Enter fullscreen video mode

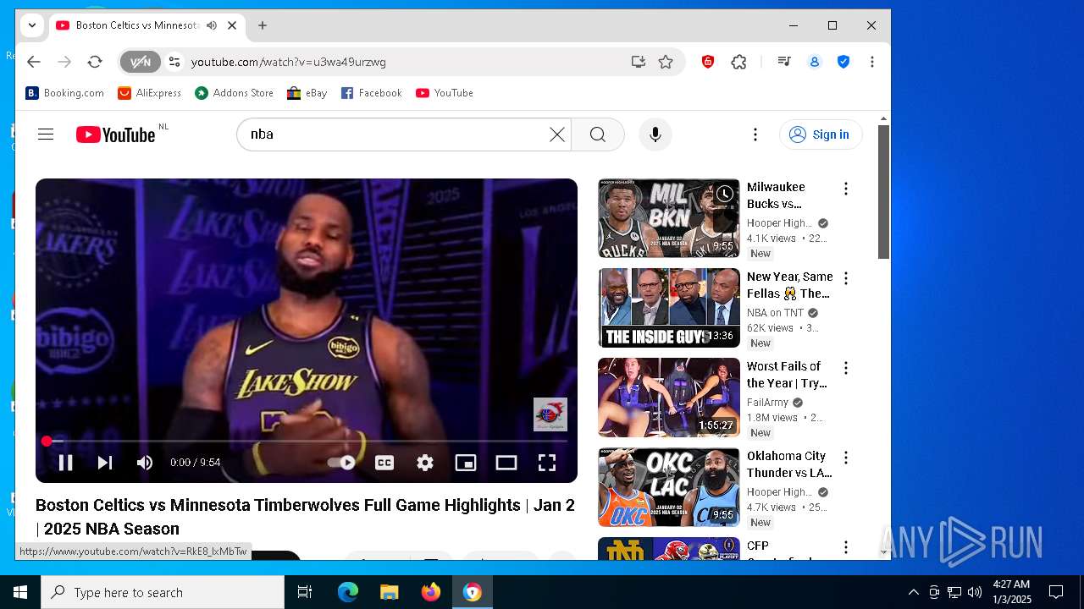pyautogui.click(x=547, y=463)
